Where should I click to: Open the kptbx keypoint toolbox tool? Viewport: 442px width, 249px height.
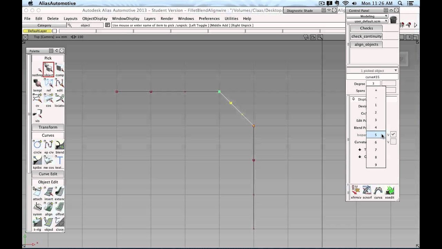coord(37,162)
